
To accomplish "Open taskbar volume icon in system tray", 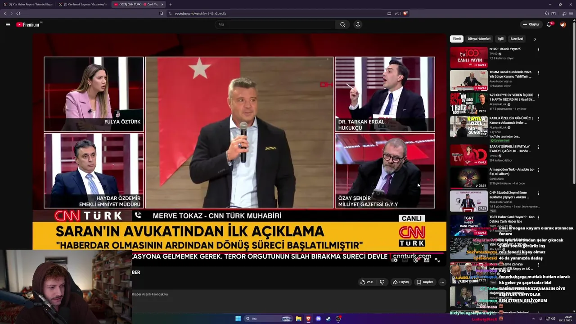I will click(553, 319).
